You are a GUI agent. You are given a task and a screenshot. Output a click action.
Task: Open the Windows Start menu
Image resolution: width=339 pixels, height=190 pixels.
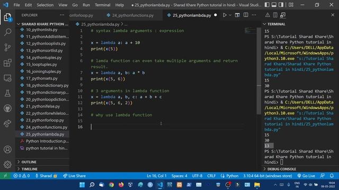[82, 185]
